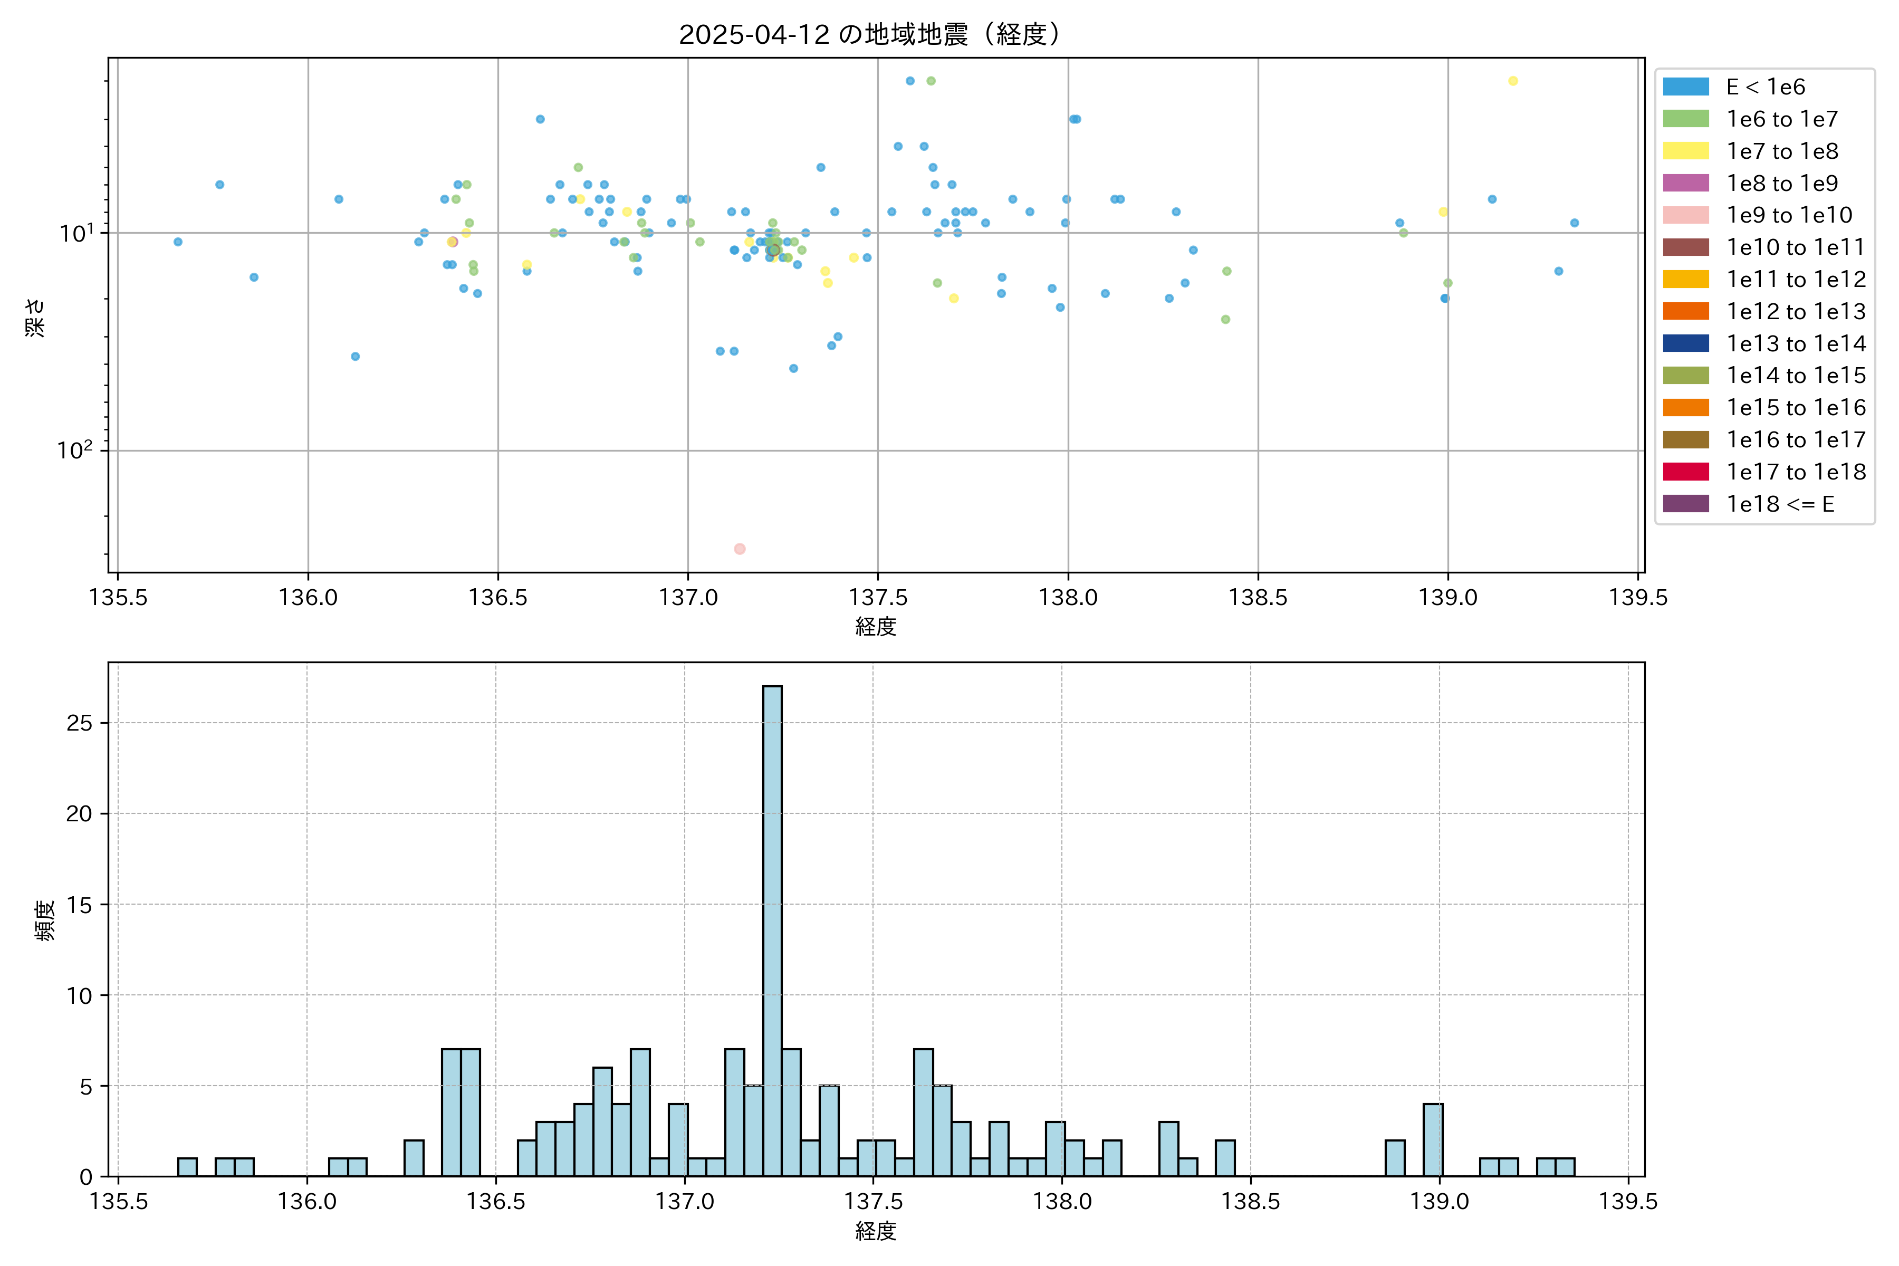Click the '138.5' tick on bottom histogram axis

[1251, 1202]
